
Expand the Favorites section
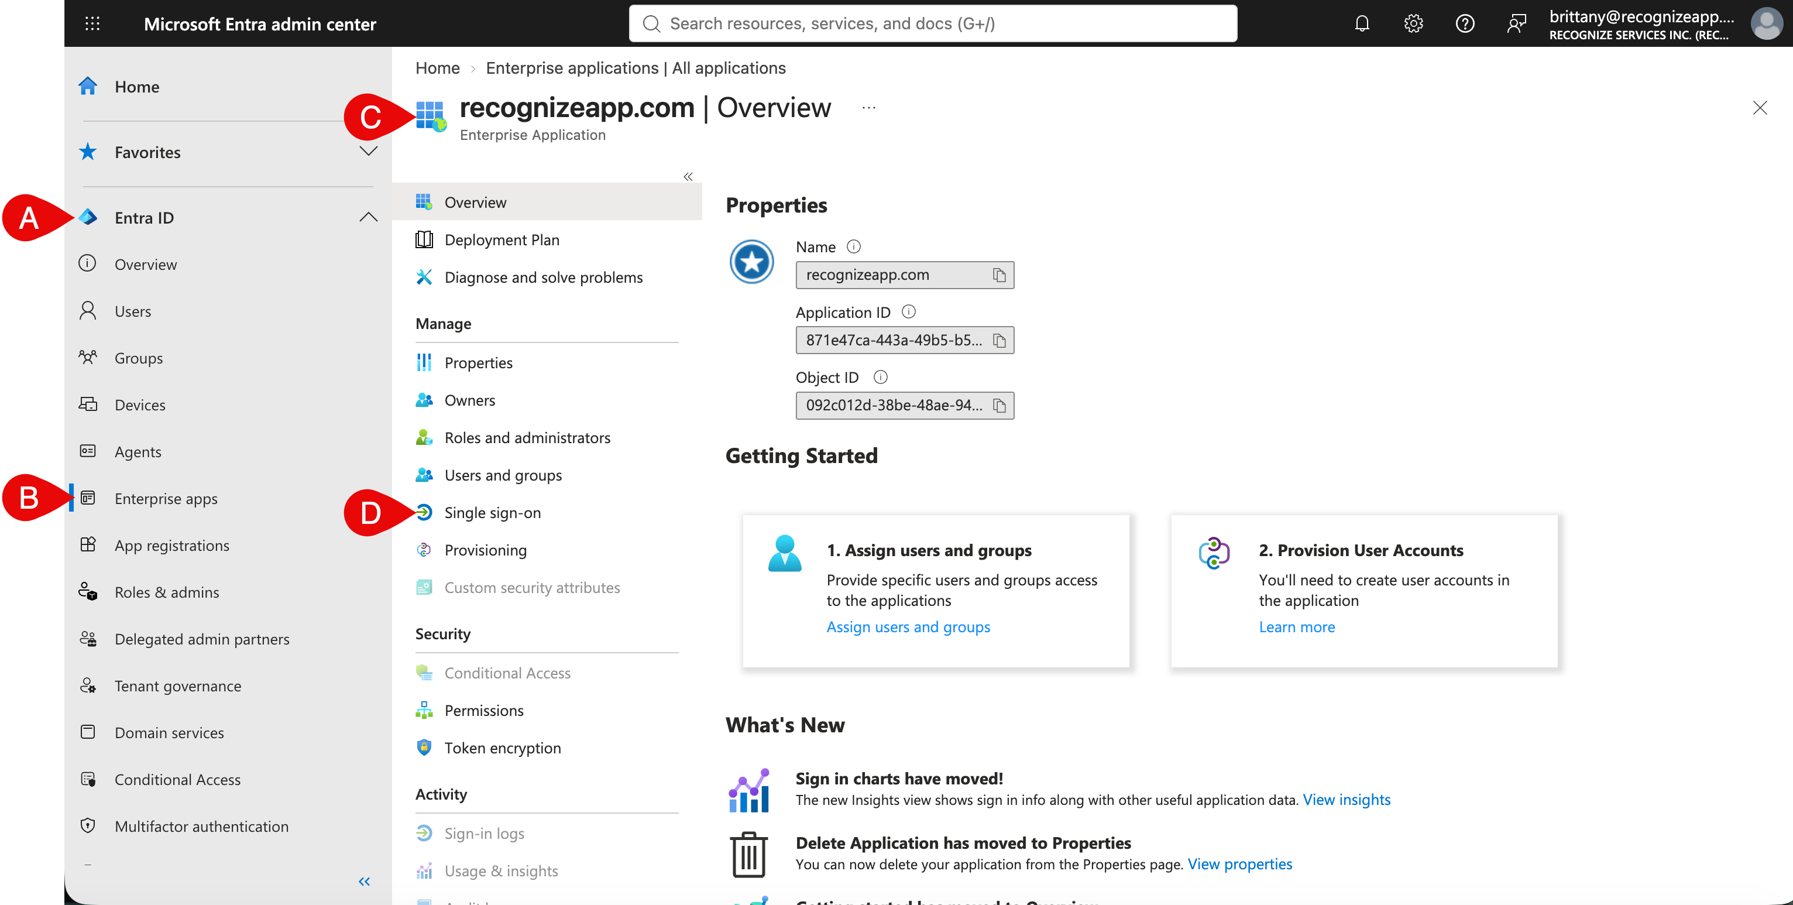tap(367, 152)
